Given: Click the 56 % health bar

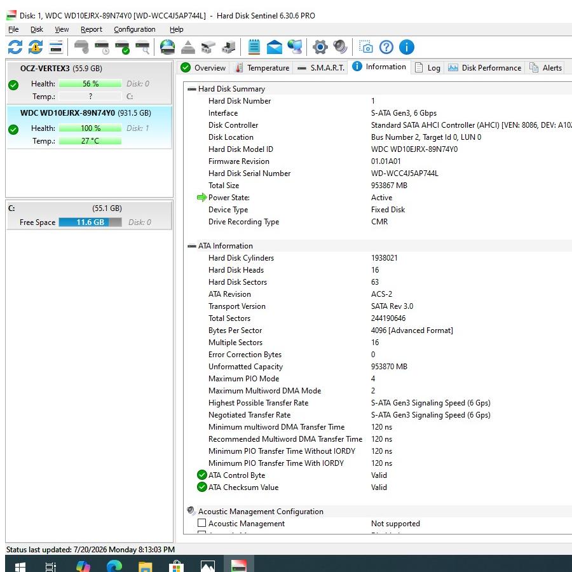Looking at the screenshot, I should click(x=90, y=83).
